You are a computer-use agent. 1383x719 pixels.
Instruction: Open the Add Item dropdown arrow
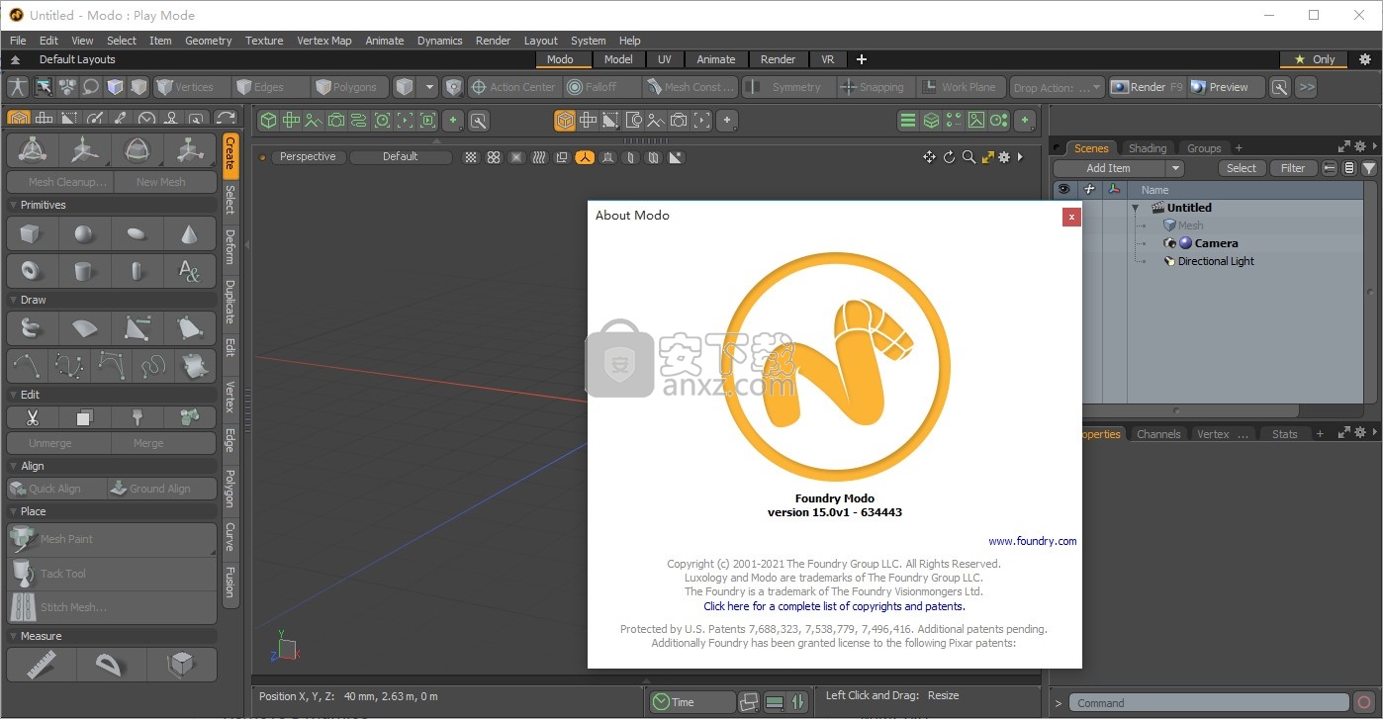(x=1173, y=168)
